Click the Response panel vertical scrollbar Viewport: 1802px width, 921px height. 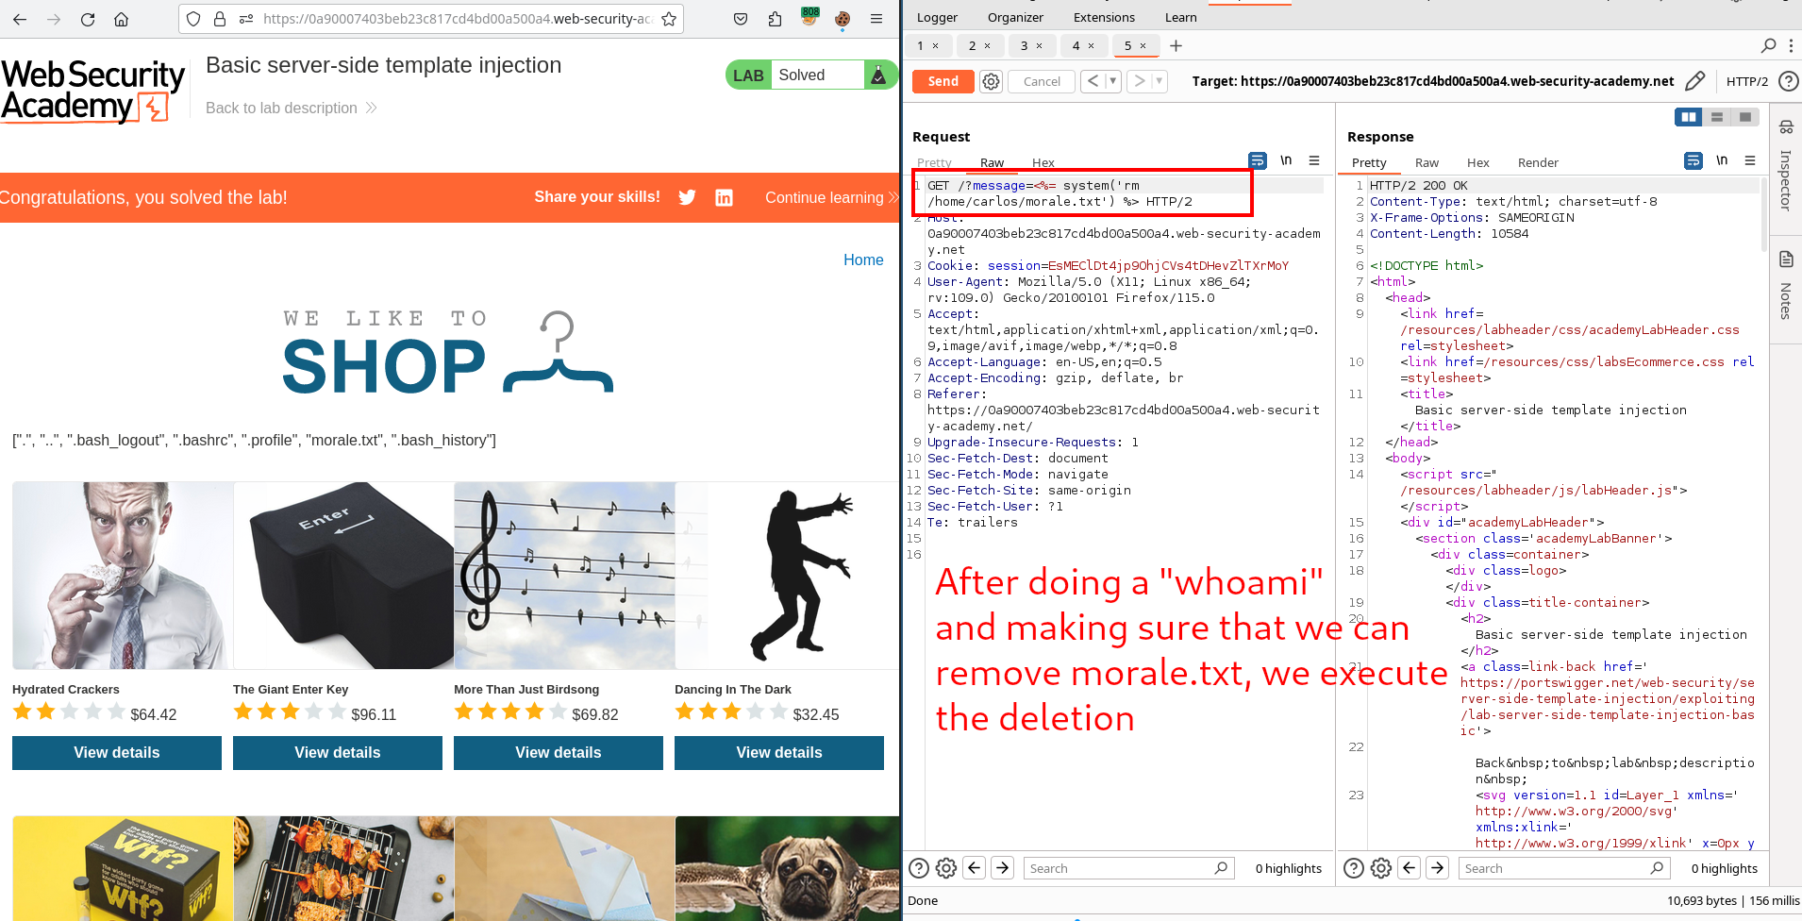1764,213
